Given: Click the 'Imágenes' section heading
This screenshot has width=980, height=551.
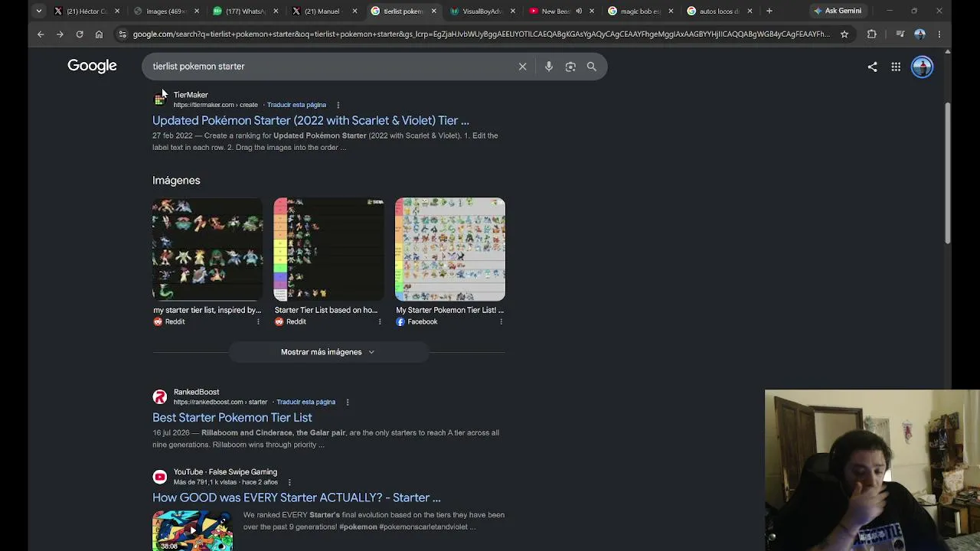Looking at the screenshot, I should [176, 181].
